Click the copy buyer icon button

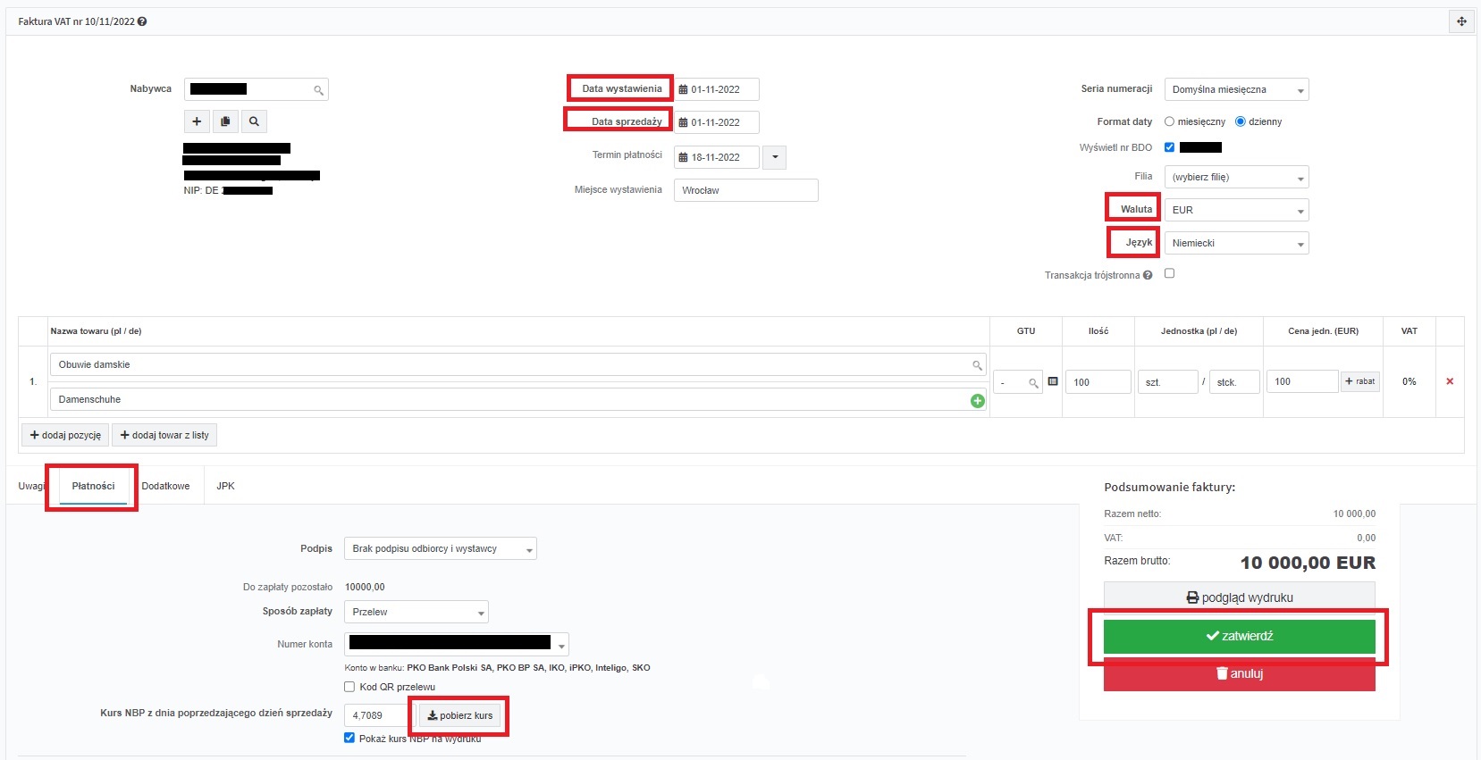pos(225,121)
